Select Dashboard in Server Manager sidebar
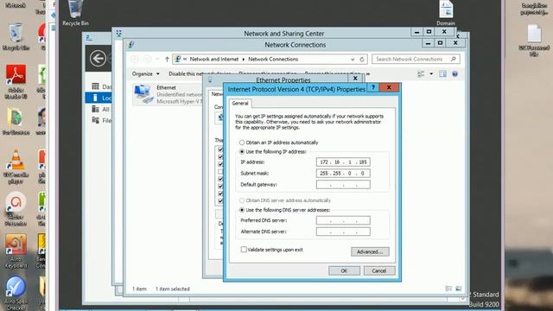 click(102, 86)
